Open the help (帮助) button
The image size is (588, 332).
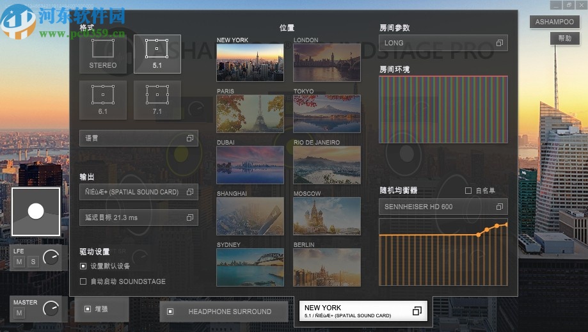click(x=565, y=38)
